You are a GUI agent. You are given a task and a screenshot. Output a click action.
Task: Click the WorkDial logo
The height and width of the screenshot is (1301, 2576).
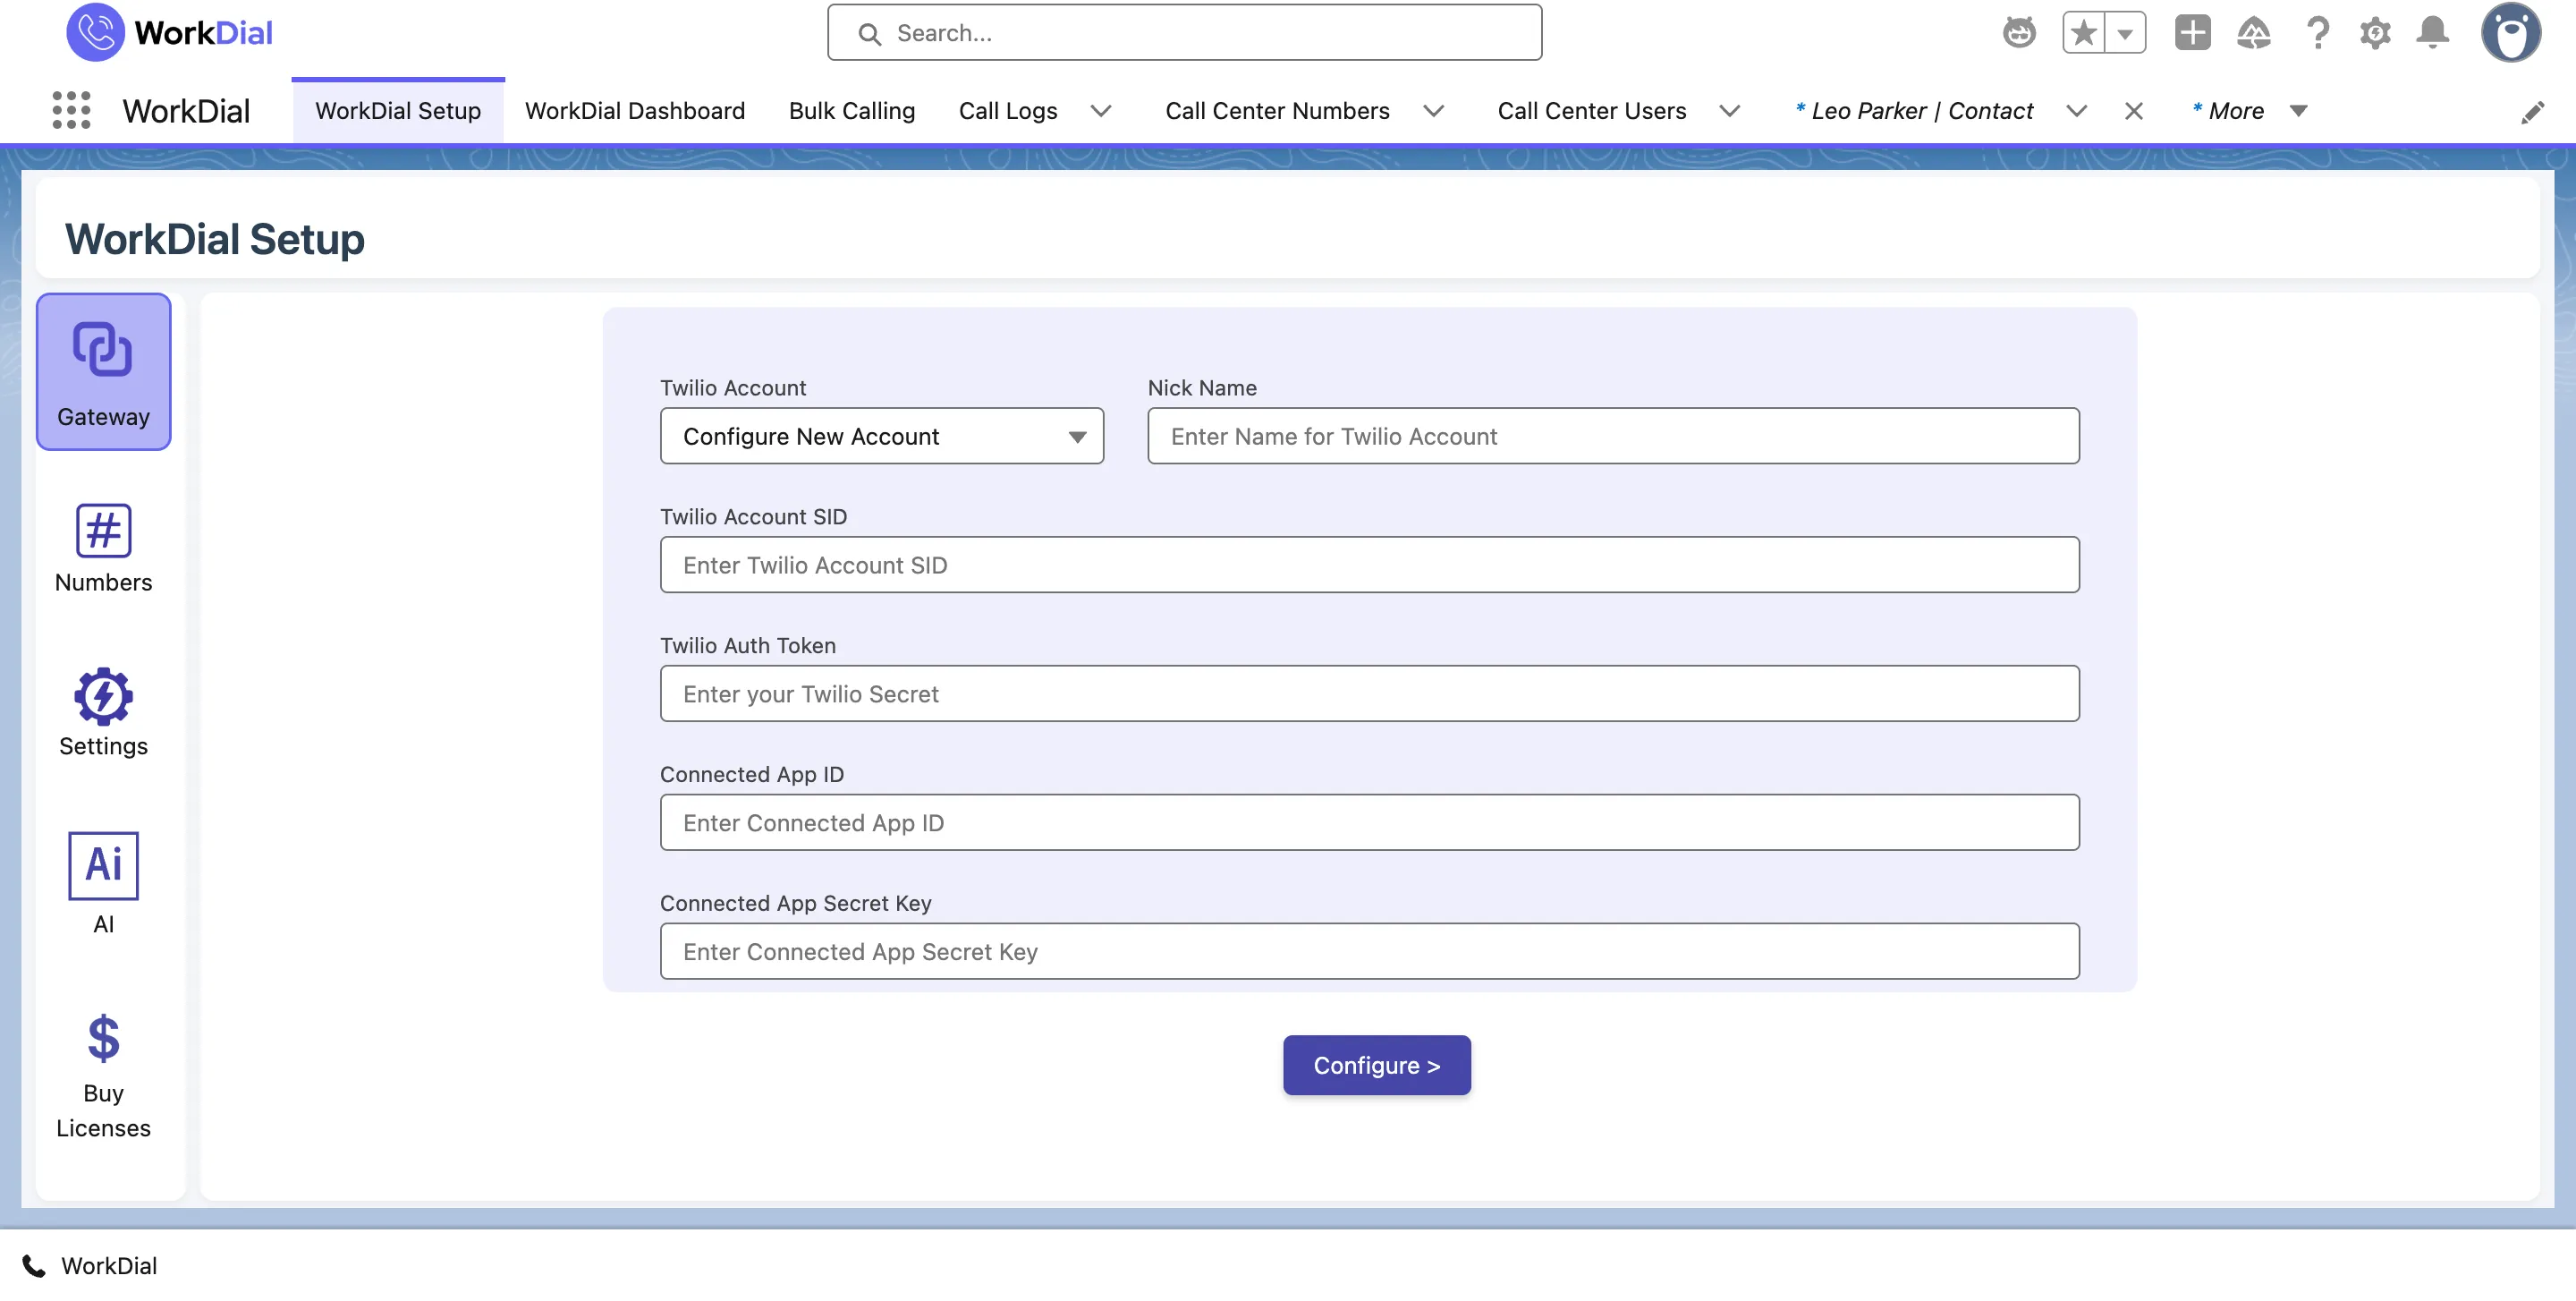[170, 32]
